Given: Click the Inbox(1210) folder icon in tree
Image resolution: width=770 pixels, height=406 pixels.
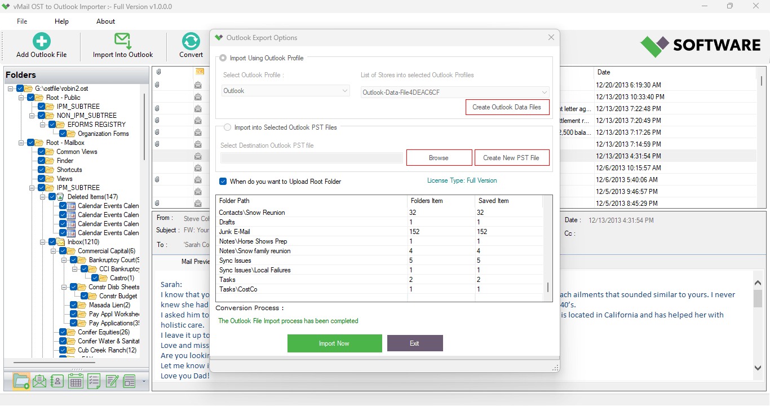Looking at the screenshot, I should [60, 242].
